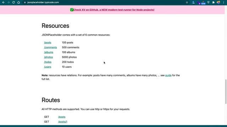This screenshot has width=227, height=127.
Task: Open the /users resource link
Action: (x=48, y=67)
